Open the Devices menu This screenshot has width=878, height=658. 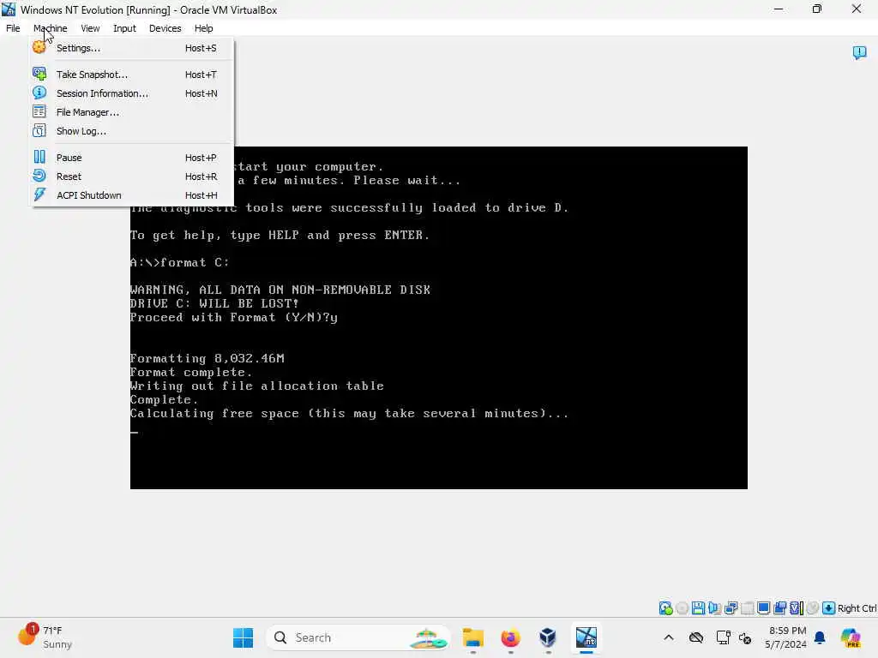point(165,28)
